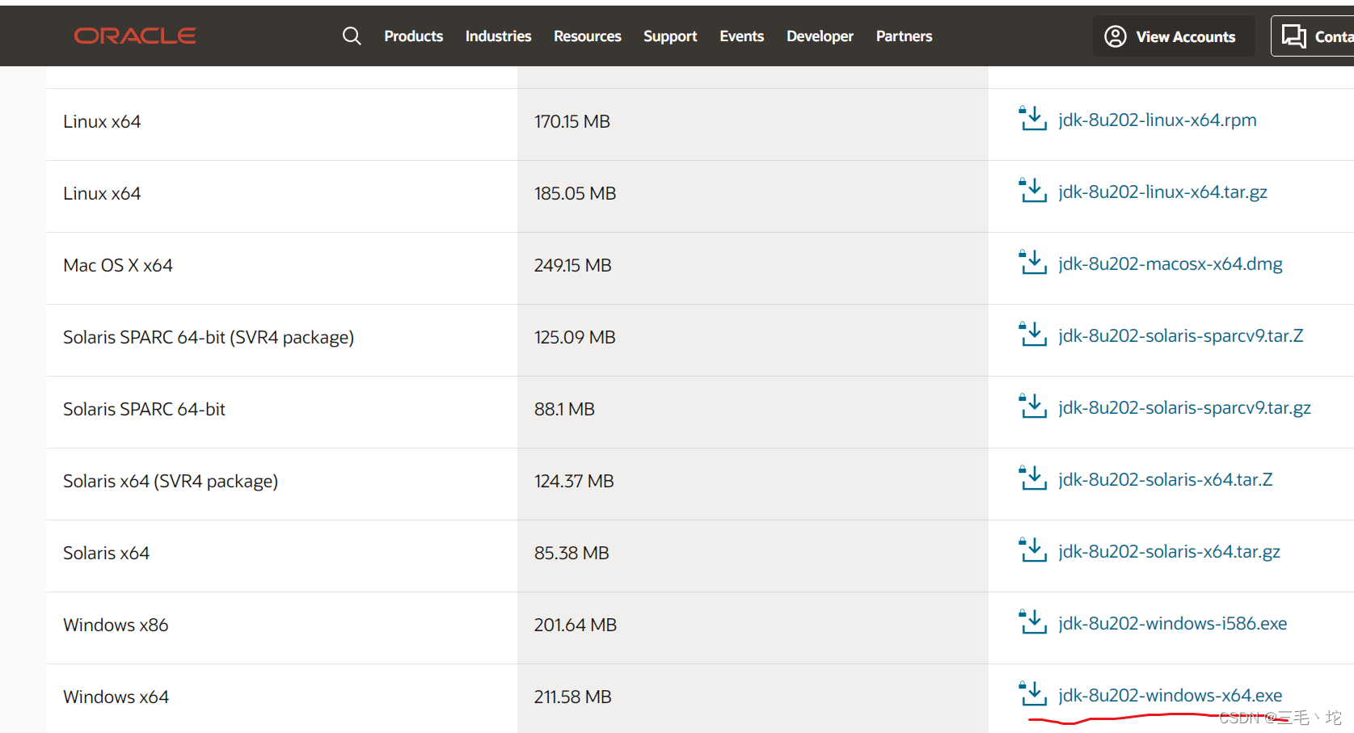Download jdk-8u202-windows-x64.exe link

pyautogui.click(x=1171, y=696)
